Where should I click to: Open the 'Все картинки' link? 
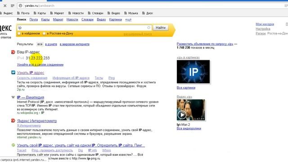(186, 88)
